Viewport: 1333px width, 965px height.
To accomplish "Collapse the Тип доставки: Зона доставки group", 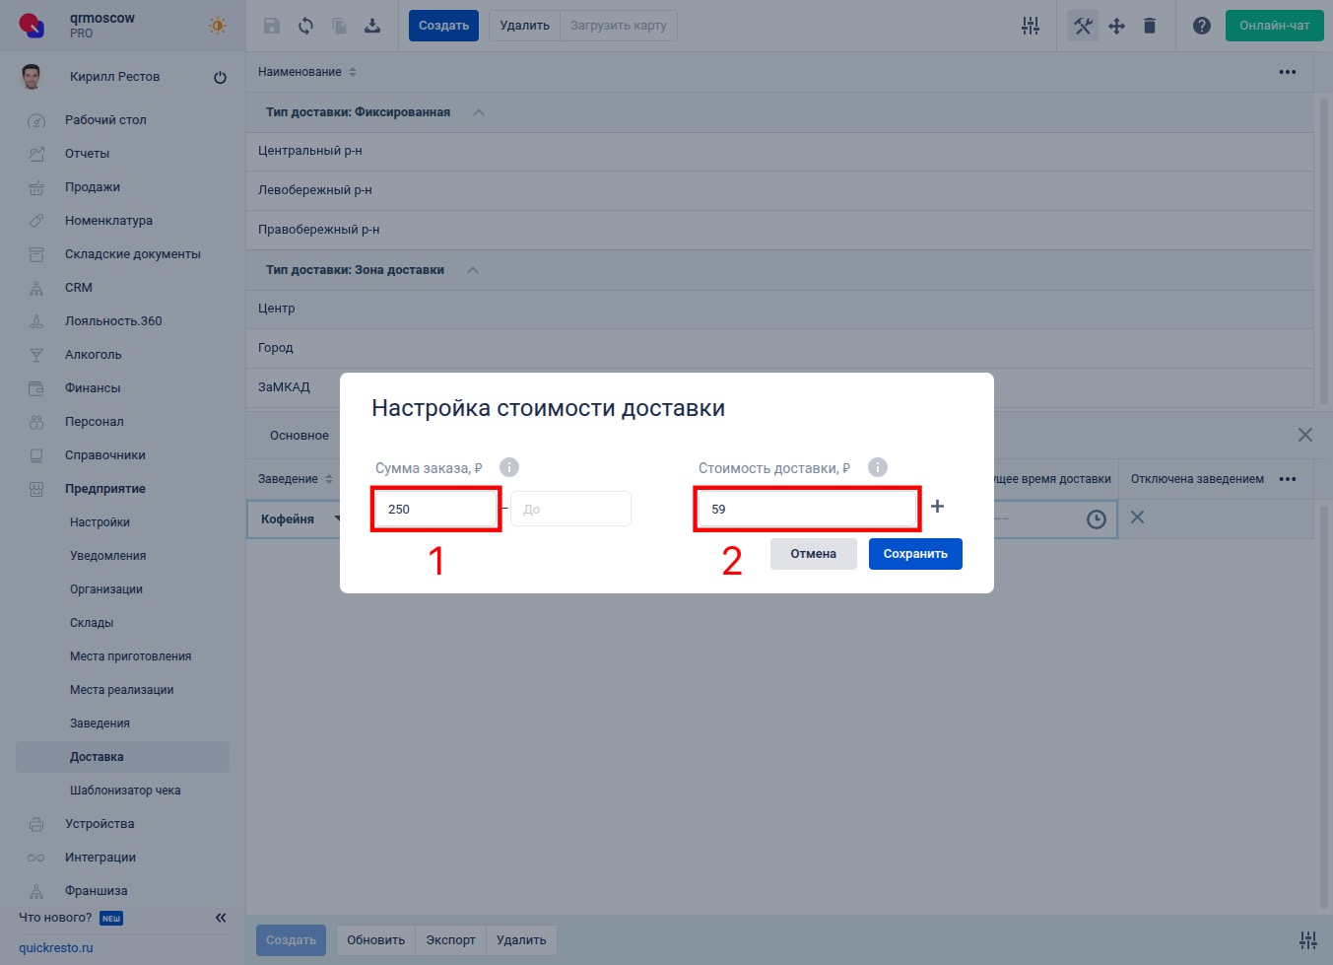I will click(473, 270).
